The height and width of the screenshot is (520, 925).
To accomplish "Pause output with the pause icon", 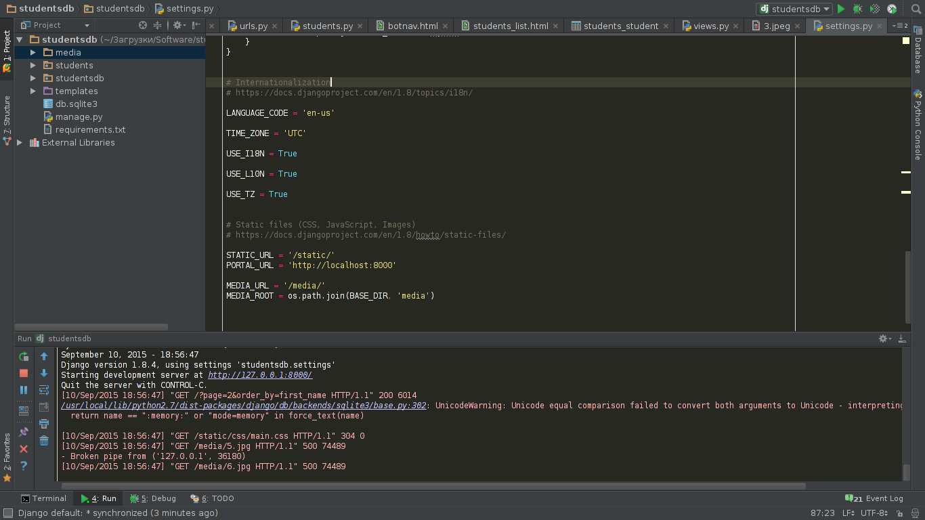I will [x=24, y=390].
